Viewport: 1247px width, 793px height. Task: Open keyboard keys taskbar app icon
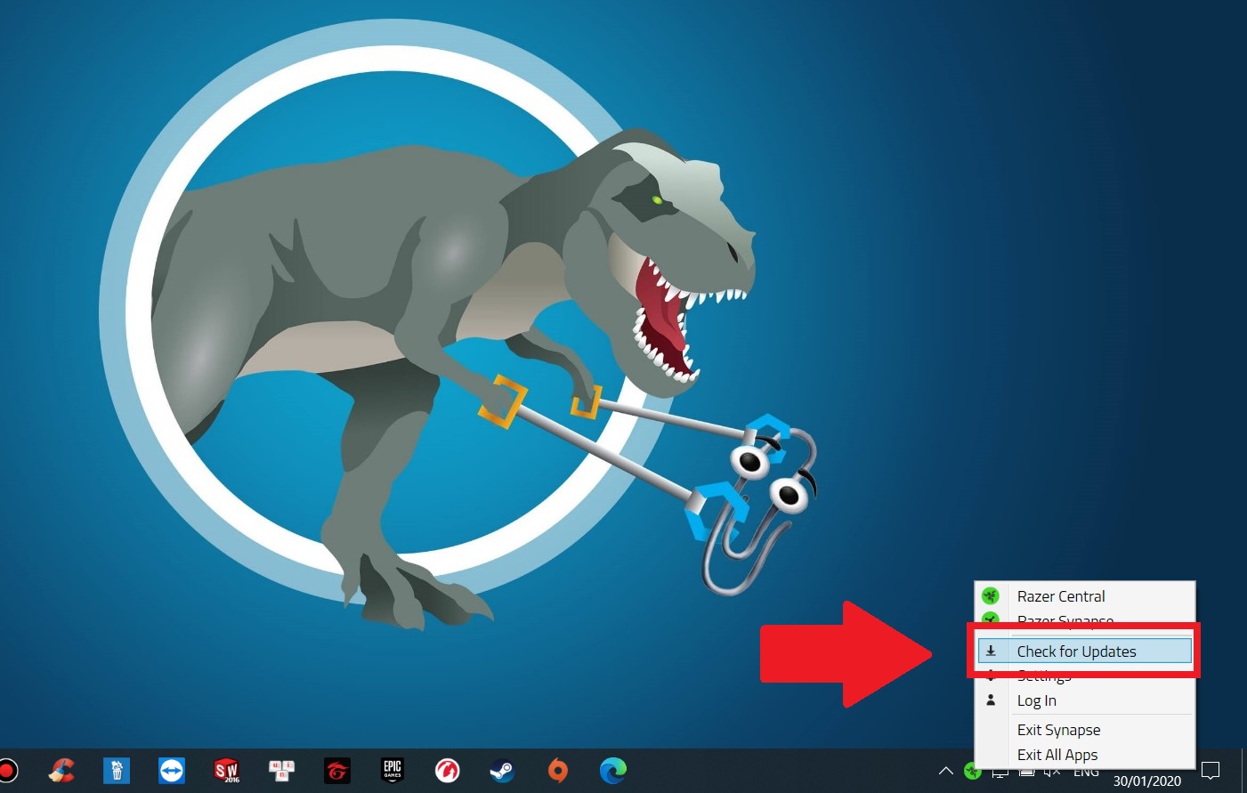[x=282, y=770]
